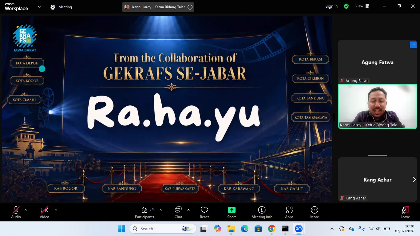
Task: Expand chat options caret beside Chat
Action: click(x=188, y=210)
